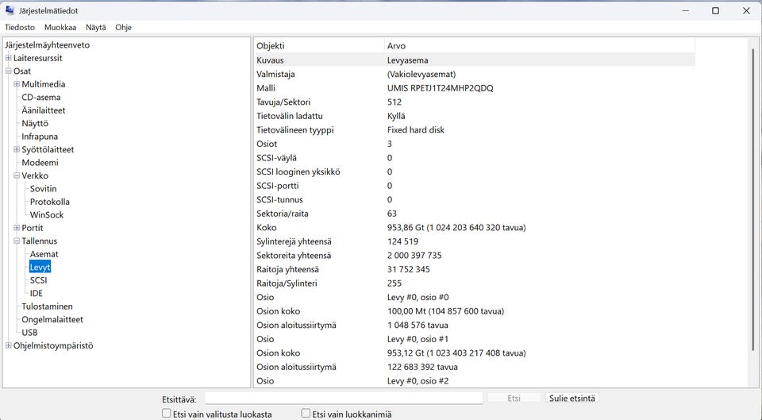Expand the Ohjelmistoympäristö tree node
The width and height of the screenshot is (762, 420).
point(8,345)
